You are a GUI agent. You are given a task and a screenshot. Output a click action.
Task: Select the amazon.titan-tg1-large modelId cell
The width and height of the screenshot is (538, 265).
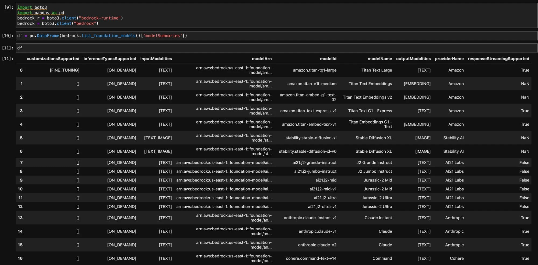click(315, 70)
